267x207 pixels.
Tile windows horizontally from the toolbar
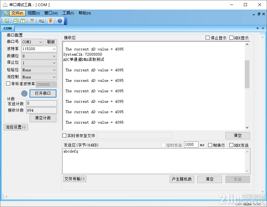click(16, 21)
